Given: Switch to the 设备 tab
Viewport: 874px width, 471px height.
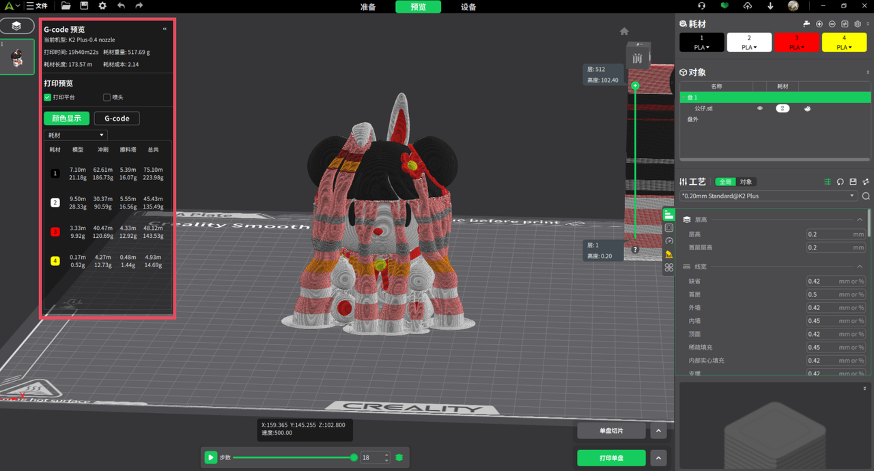Looking at the screenshot, I should pos(468,7).
